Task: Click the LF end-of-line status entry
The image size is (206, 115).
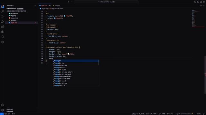Action: coord(160,114)
